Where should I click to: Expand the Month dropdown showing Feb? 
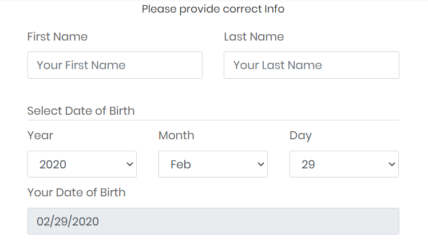[x=213, y=164]
